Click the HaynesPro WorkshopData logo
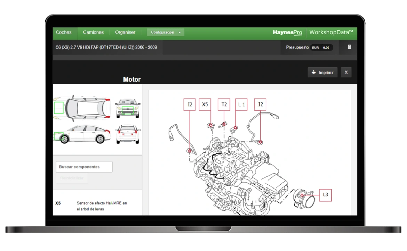Screen dimensions: 407x251 click(313, 32)
